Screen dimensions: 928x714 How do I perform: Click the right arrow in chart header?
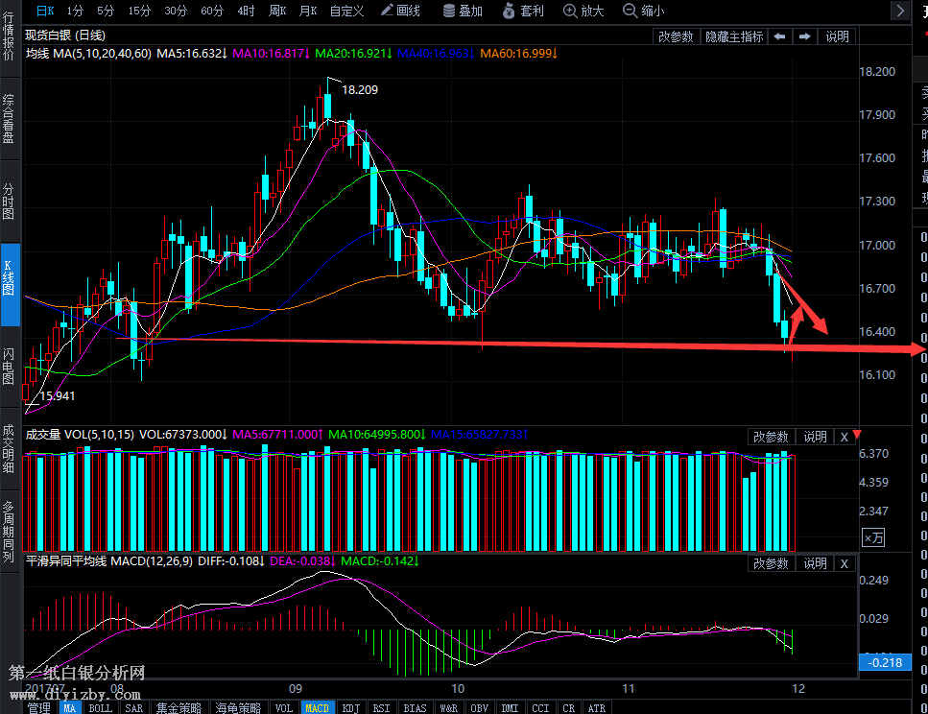804,36
